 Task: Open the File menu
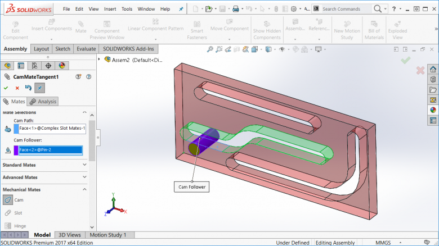coord(66,9)
